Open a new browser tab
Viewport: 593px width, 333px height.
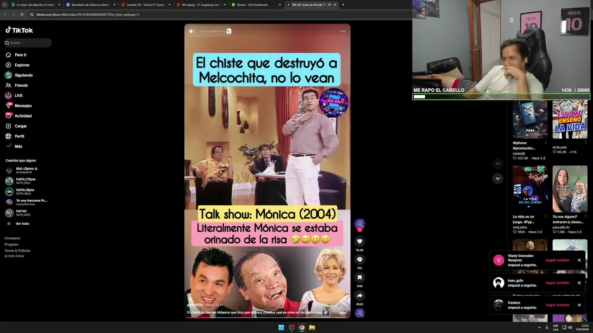coord(343,5)
